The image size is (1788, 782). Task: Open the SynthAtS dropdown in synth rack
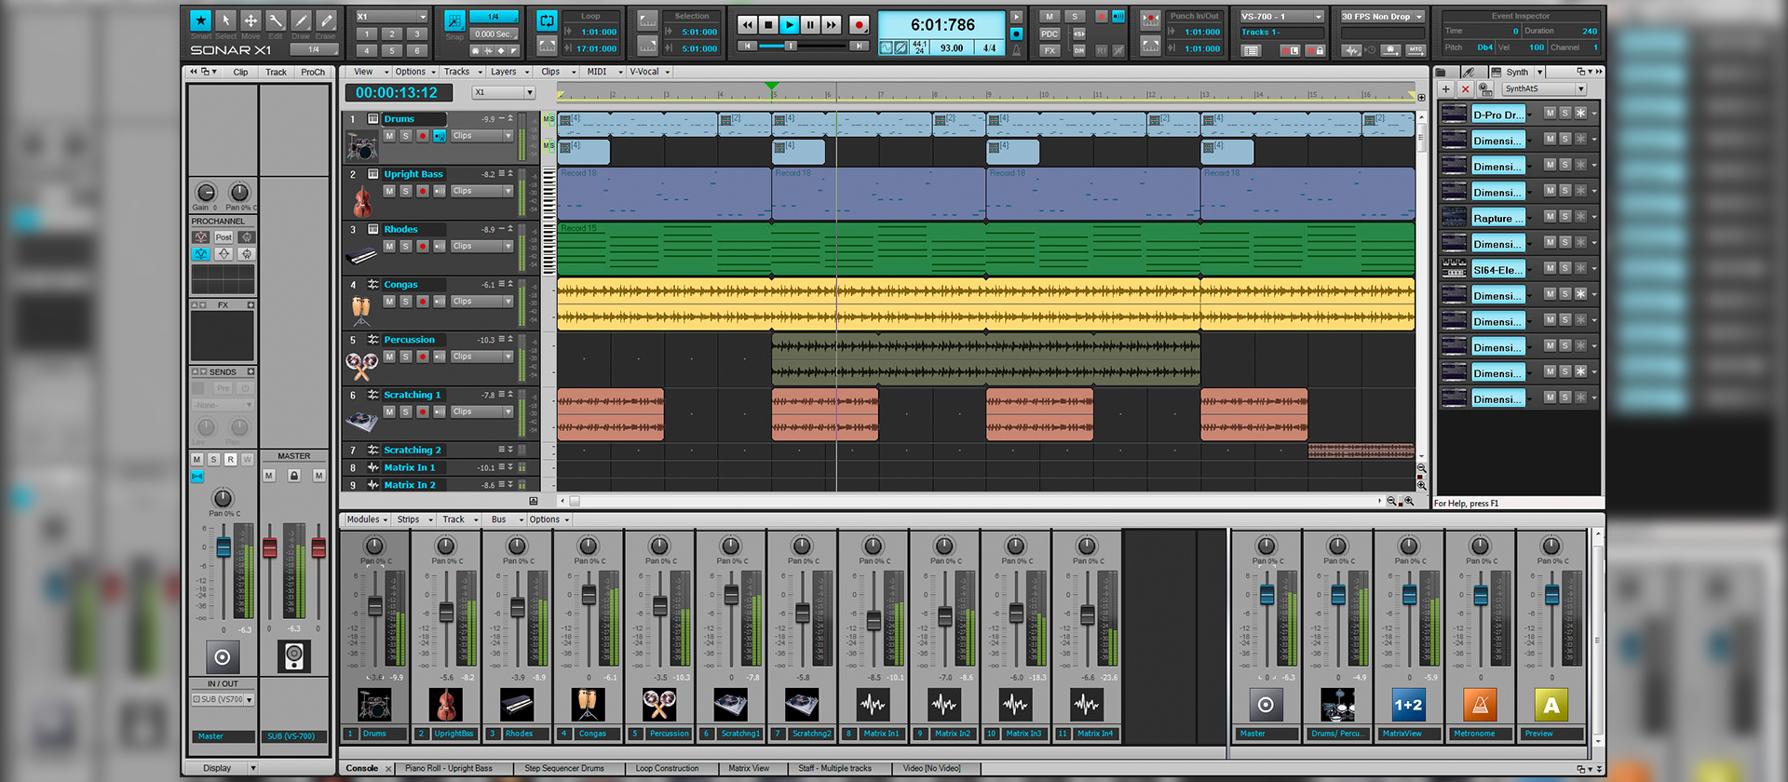(1544, 89)
